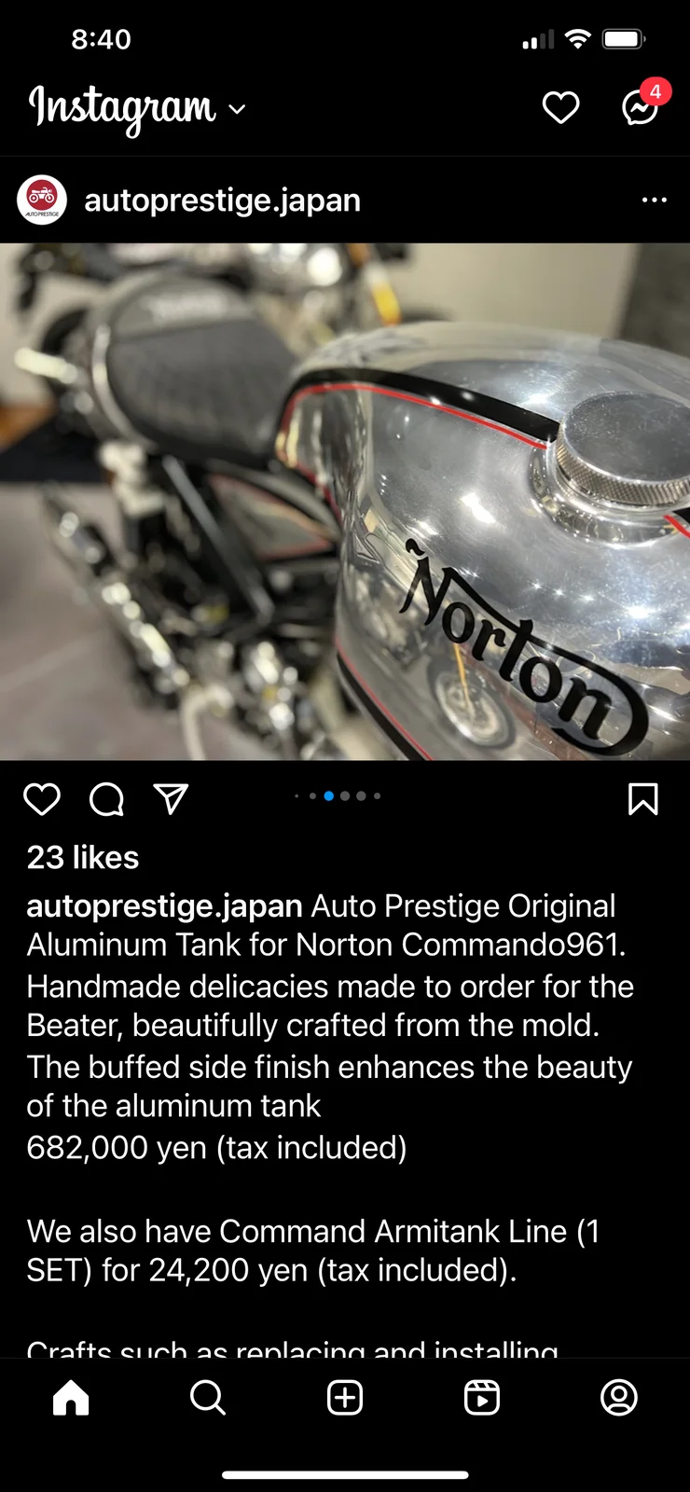Expand the Instagram feed dropdown chevron
Screen dimensions: 690x1492
pos(238,109)
